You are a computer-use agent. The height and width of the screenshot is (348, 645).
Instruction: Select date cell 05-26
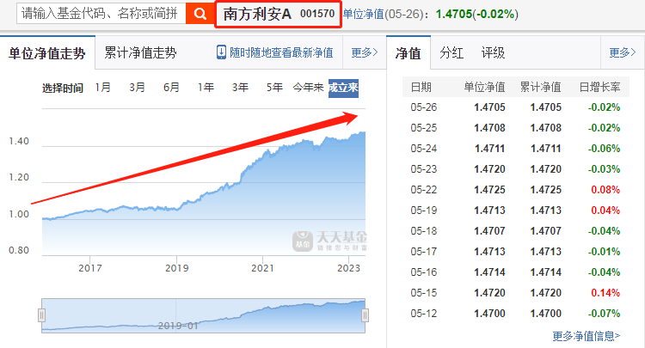pyautogui.click(x=424, y=107)
